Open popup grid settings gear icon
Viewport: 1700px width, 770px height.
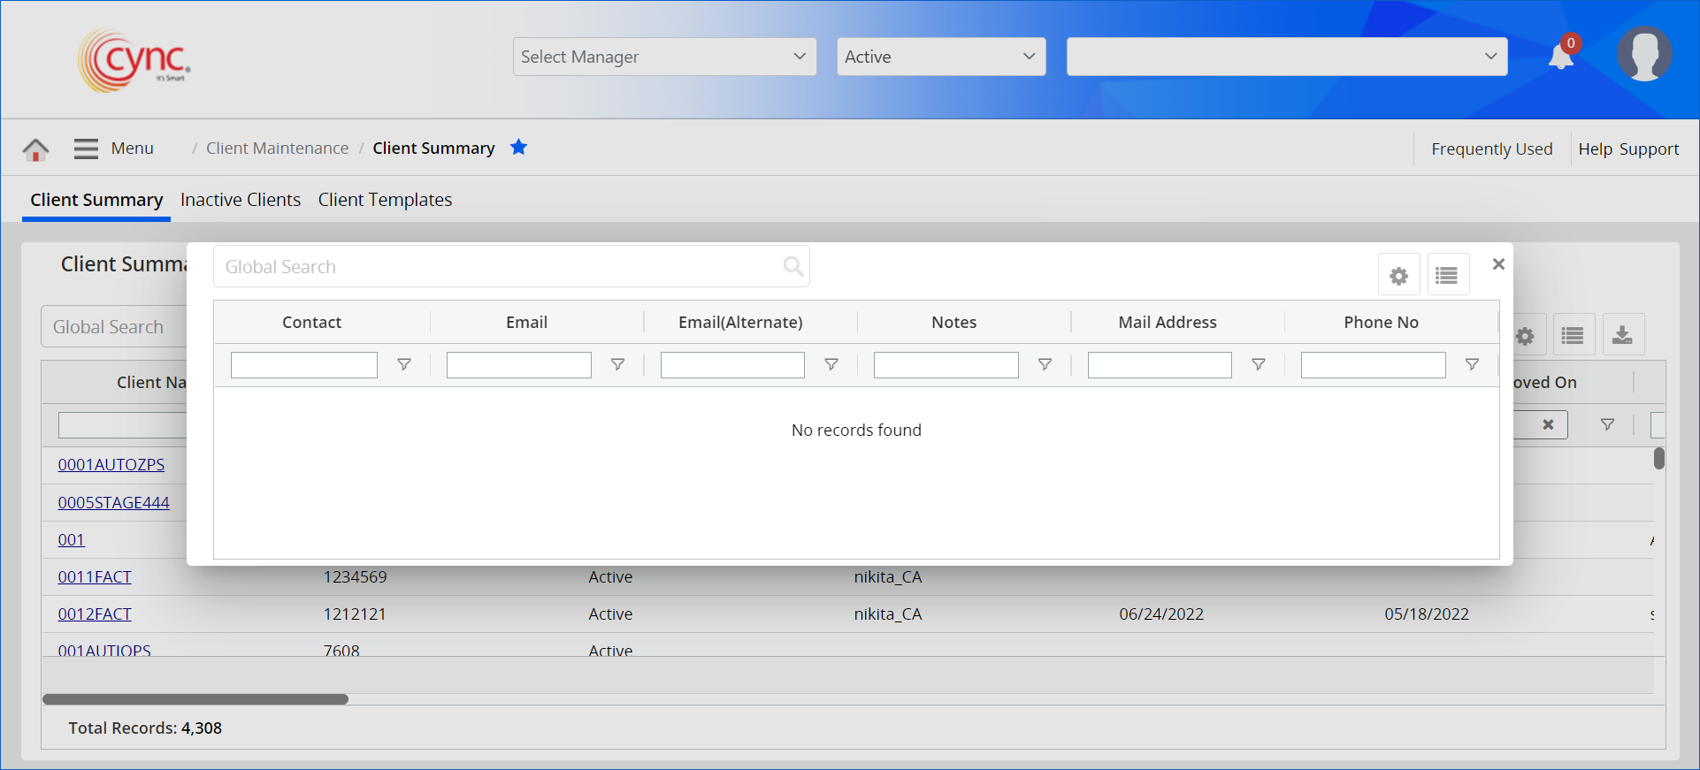coord(1398,276)
